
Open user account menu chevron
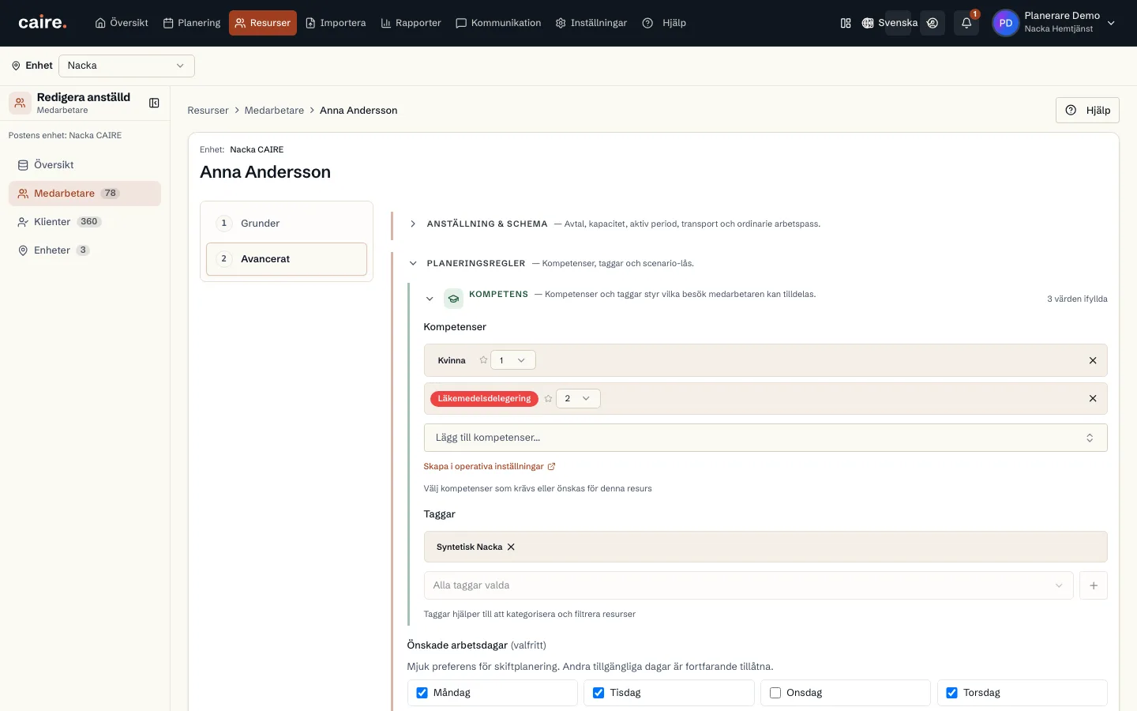click(x=1111, y=23)
